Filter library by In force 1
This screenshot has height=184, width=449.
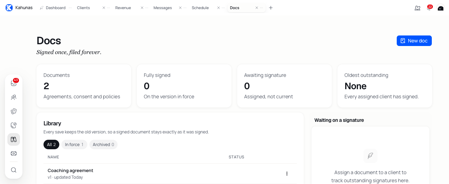click(x=74, y=144)
